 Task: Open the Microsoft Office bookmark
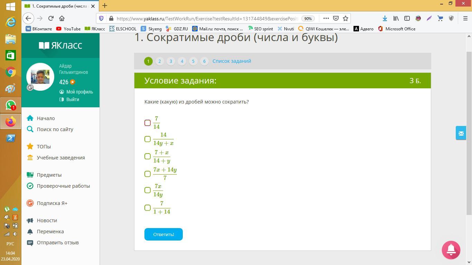[397, 29]
